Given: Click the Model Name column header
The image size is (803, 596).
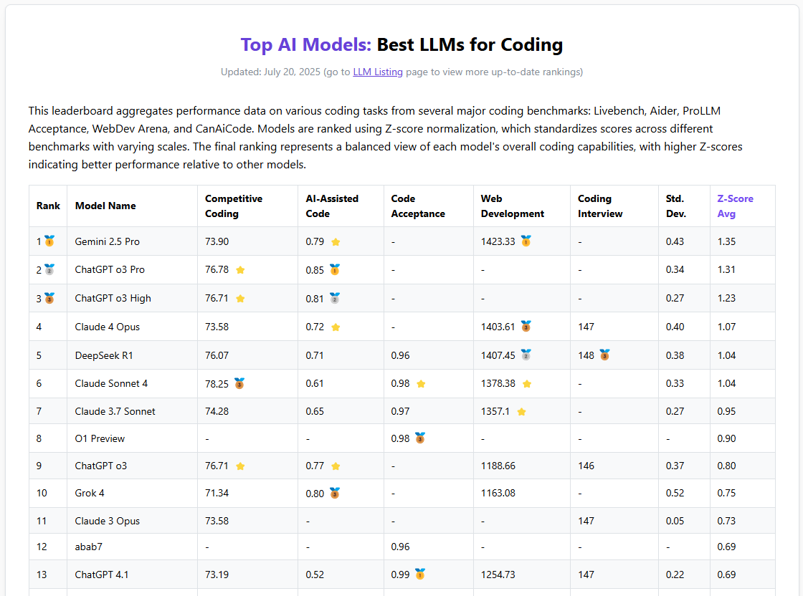Looking at the screenshot, I should click(105, 206).
